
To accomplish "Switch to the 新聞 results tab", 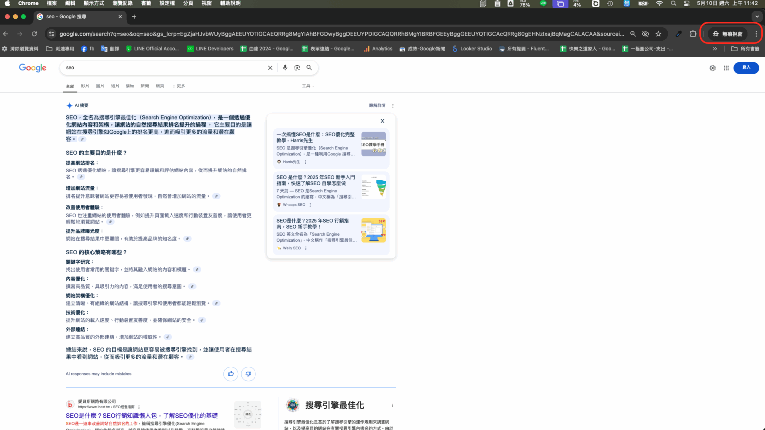I will click(145, 86).
